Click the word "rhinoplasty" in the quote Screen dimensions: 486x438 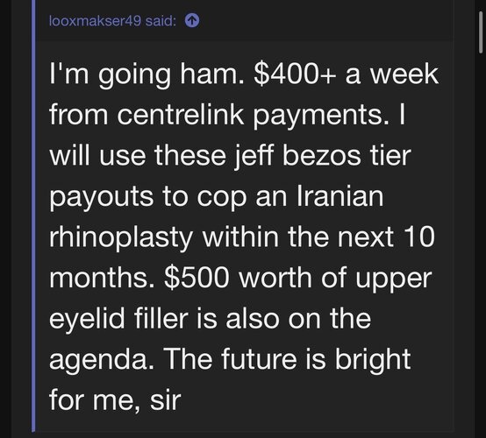121,238
